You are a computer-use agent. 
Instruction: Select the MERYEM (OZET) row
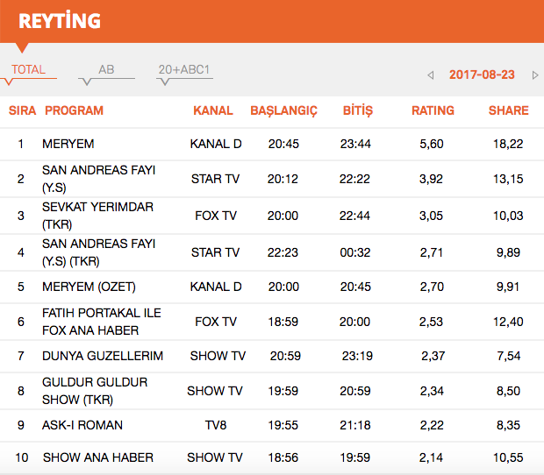[x=89, y=287]
